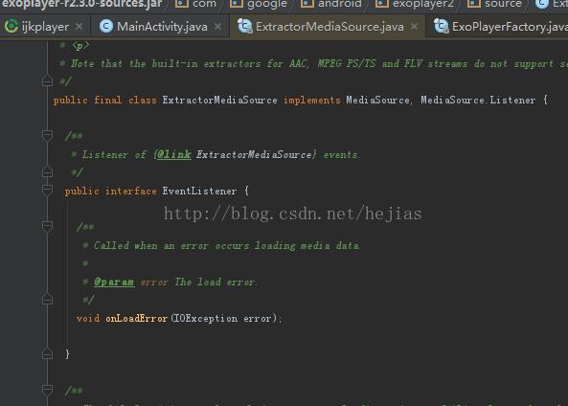Close the MainActivity.java tab
568x406 pixels.
click(217, 27)
